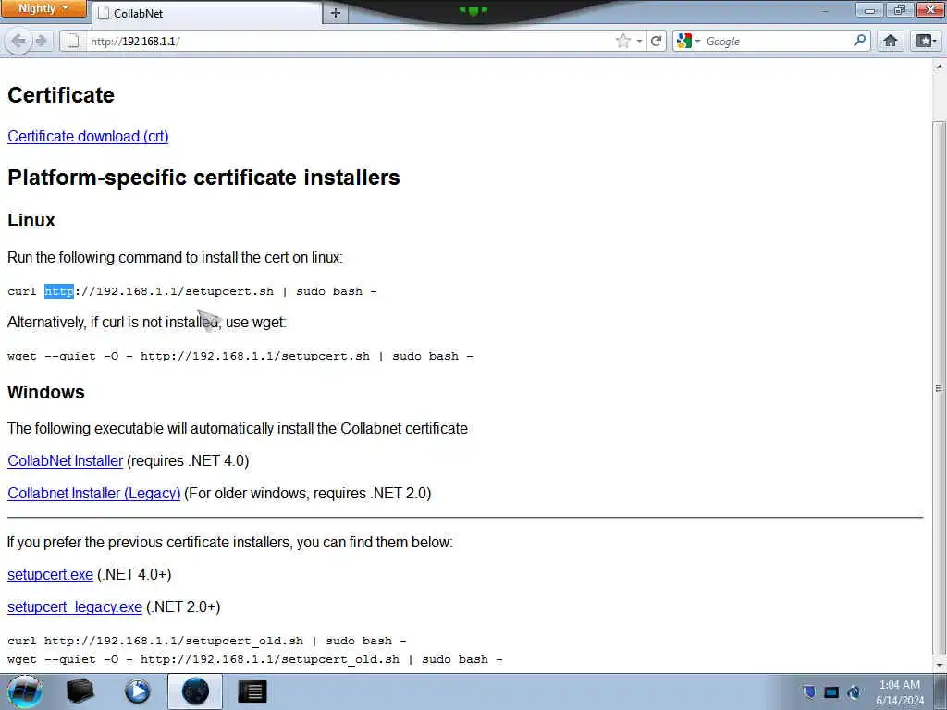
Task: Open the CollabNet Installer link
Action: [x=66, y=460]
